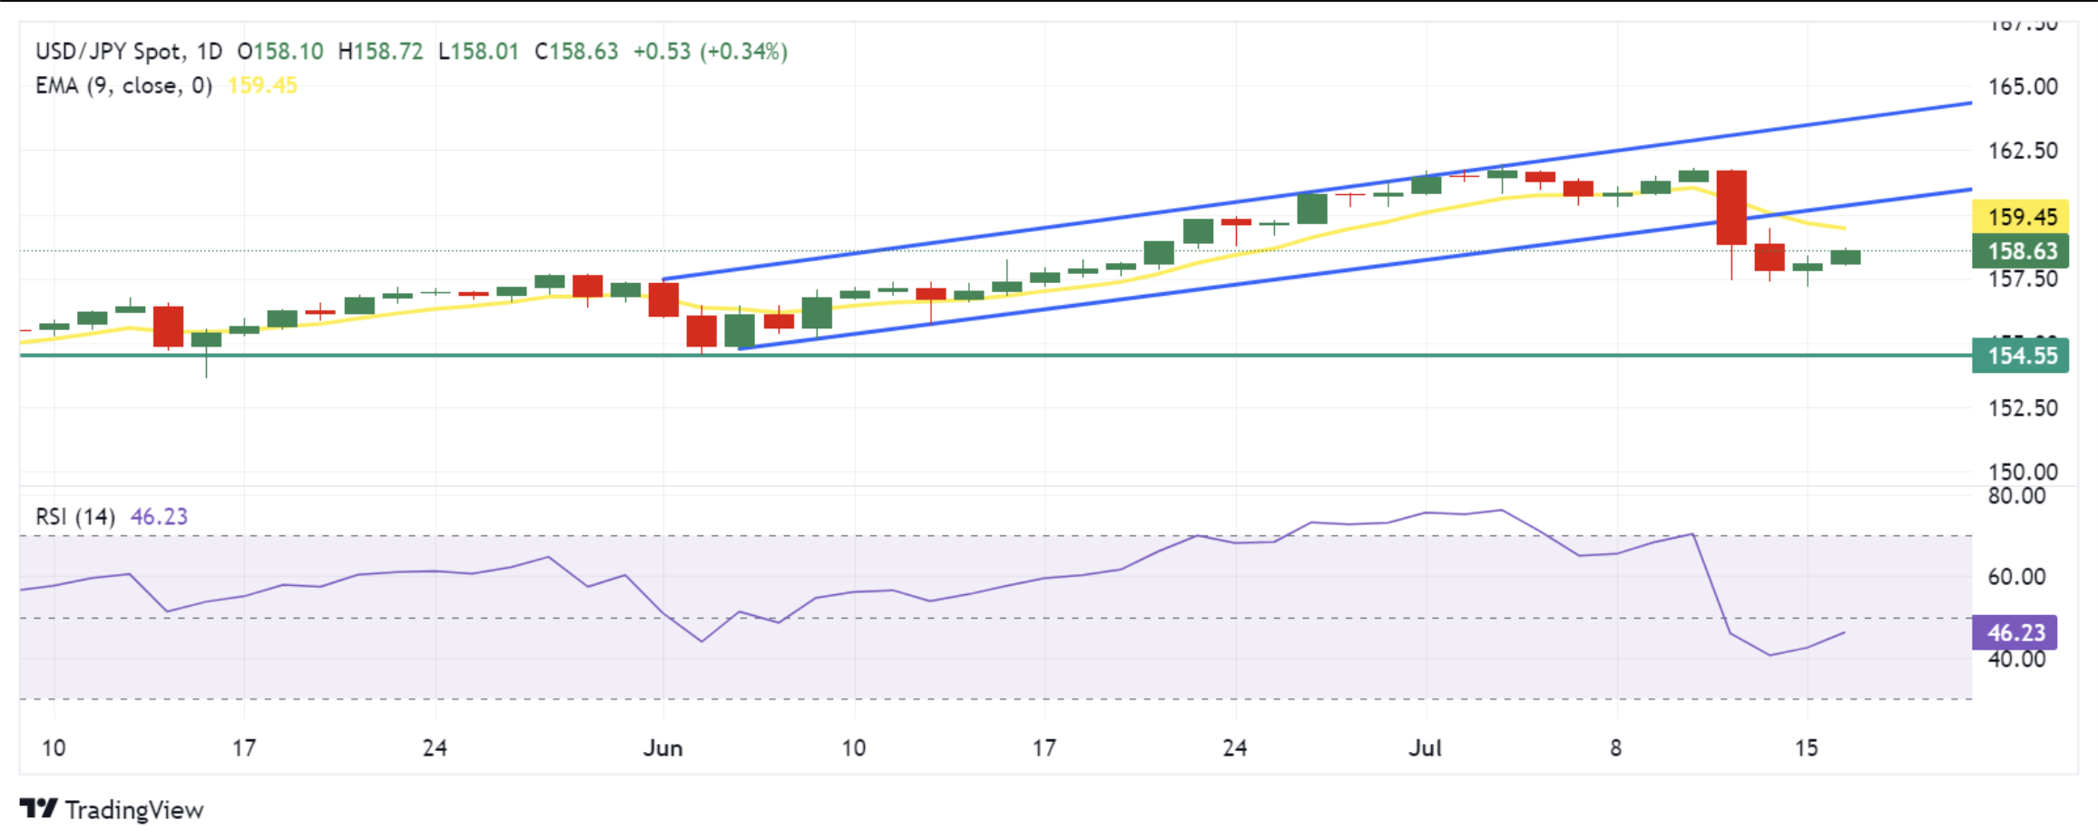This screenshot has height=840, width=2098.
Task: Open the RSI (14) indicator legend
Action: 75,516
